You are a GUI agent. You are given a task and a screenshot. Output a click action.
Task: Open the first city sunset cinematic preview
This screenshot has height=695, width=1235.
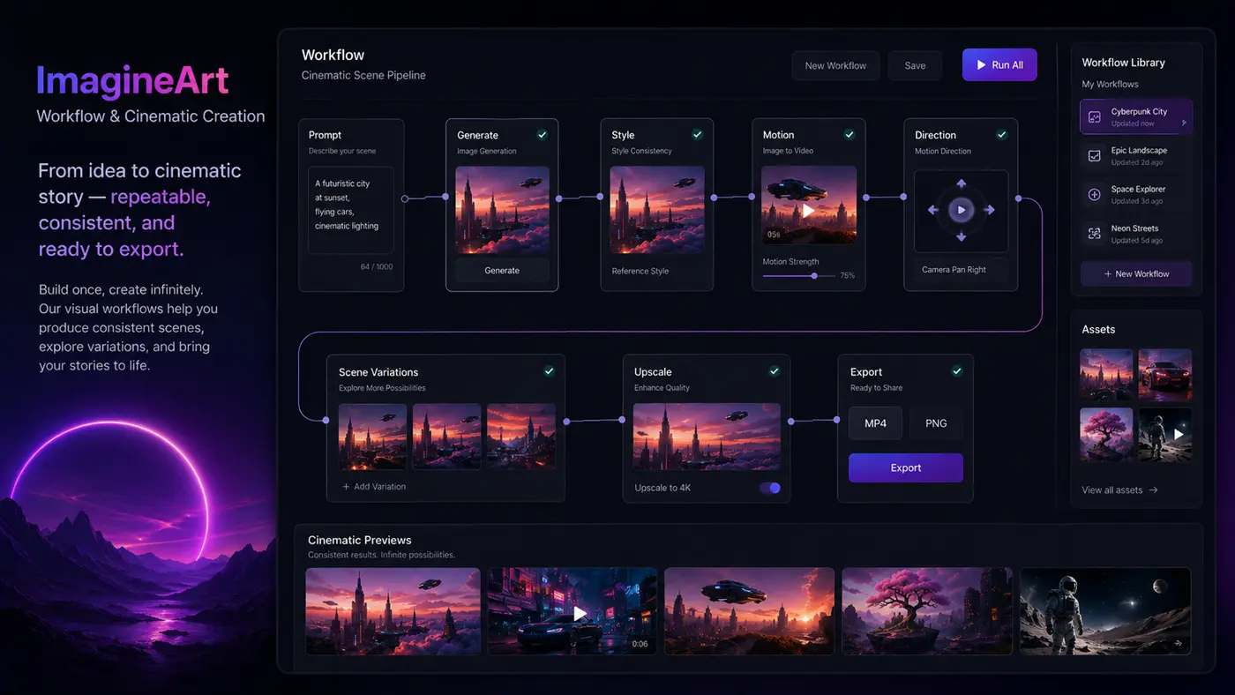coord(393,611)
